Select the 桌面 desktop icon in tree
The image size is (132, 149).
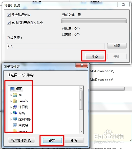[x=12, y=89]
